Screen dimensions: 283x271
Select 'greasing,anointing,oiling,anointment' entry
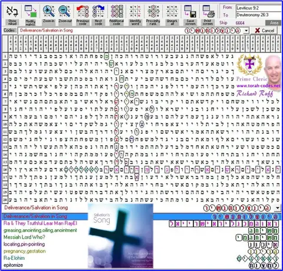point(40,230)
